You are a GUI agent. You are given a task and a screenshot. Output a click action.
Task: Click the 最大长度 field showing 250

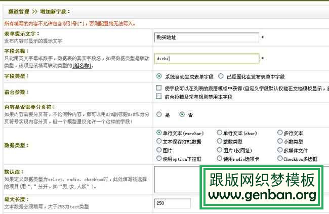(173, 203)
